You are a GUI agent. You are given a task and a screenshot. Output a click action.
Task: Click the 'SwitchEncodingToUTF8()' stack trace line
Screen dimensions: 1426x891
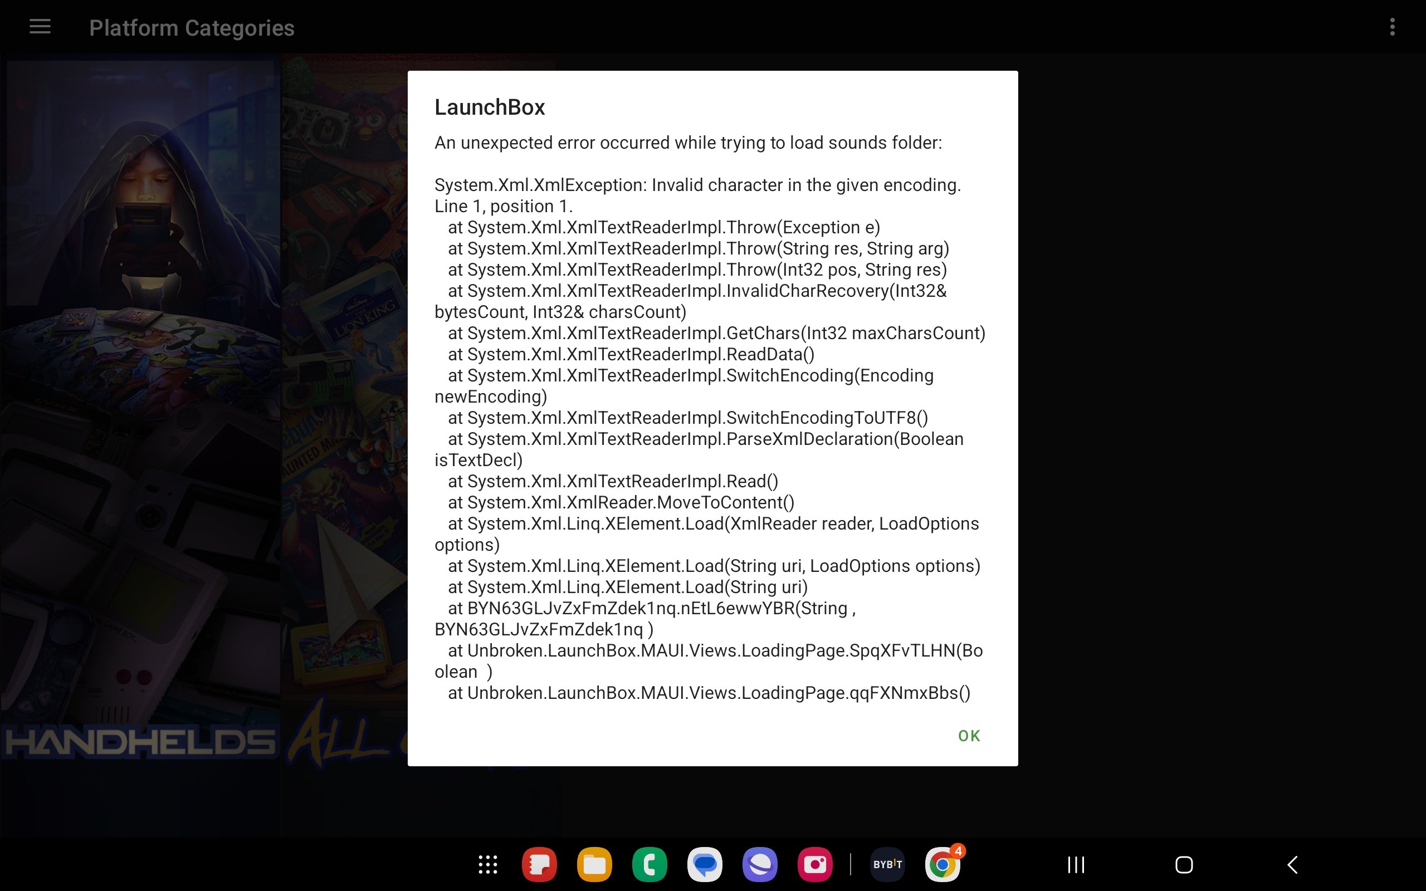[688, 418]
